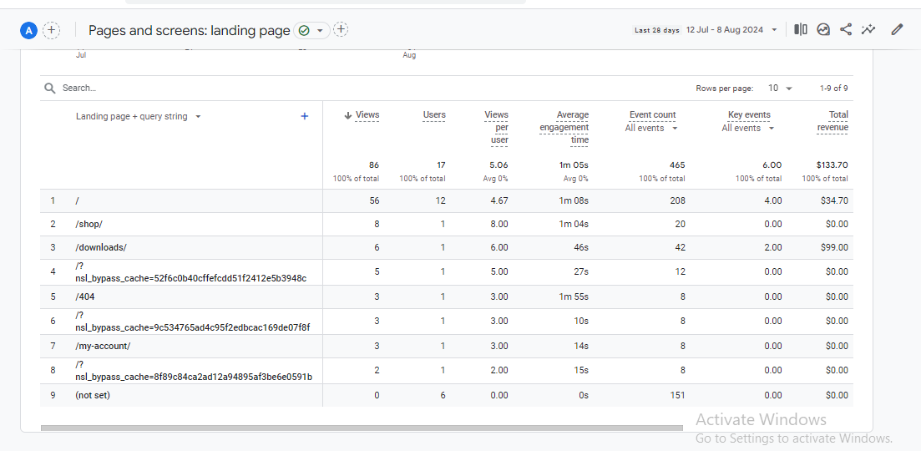Sort by Total revenue column header
This screenshot has width=921, height=451.
point(832,121)
